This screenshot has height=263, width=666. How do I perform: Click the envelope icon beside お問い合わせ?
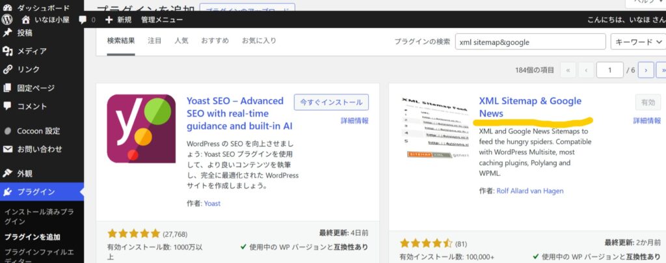7,149
